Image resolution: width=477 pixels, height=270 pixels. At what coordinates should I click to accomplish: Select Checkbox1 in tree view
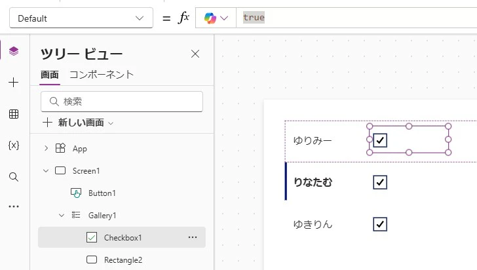click(122, 237)
